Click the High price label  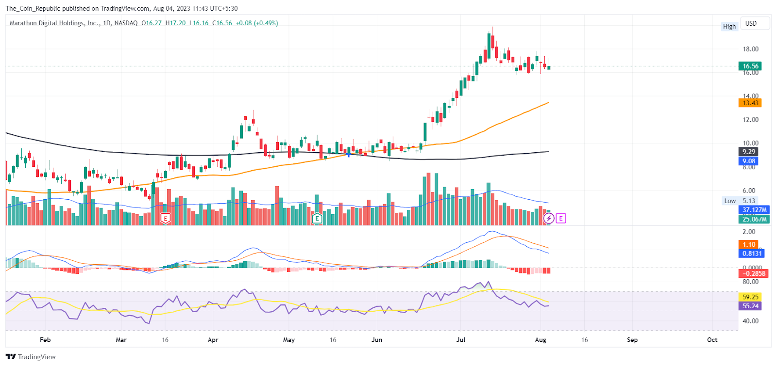729,27
